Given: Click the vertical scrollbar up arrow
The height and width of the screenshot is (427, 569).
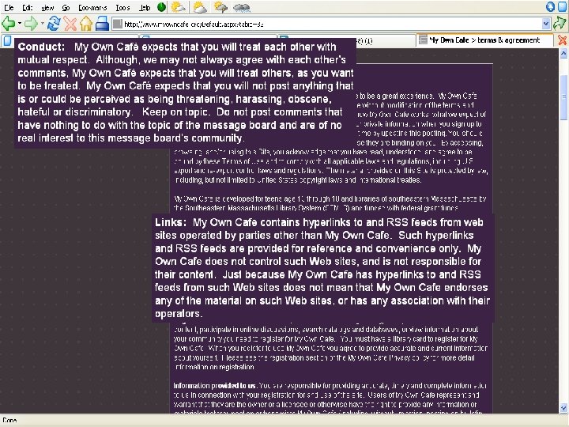Looking at the screenshot, I should (x=563, y=54).
